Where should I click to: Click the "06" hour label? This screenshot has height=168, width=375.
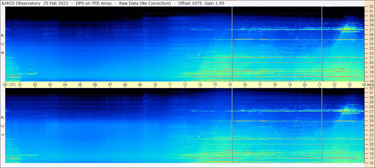coord(95,85)
